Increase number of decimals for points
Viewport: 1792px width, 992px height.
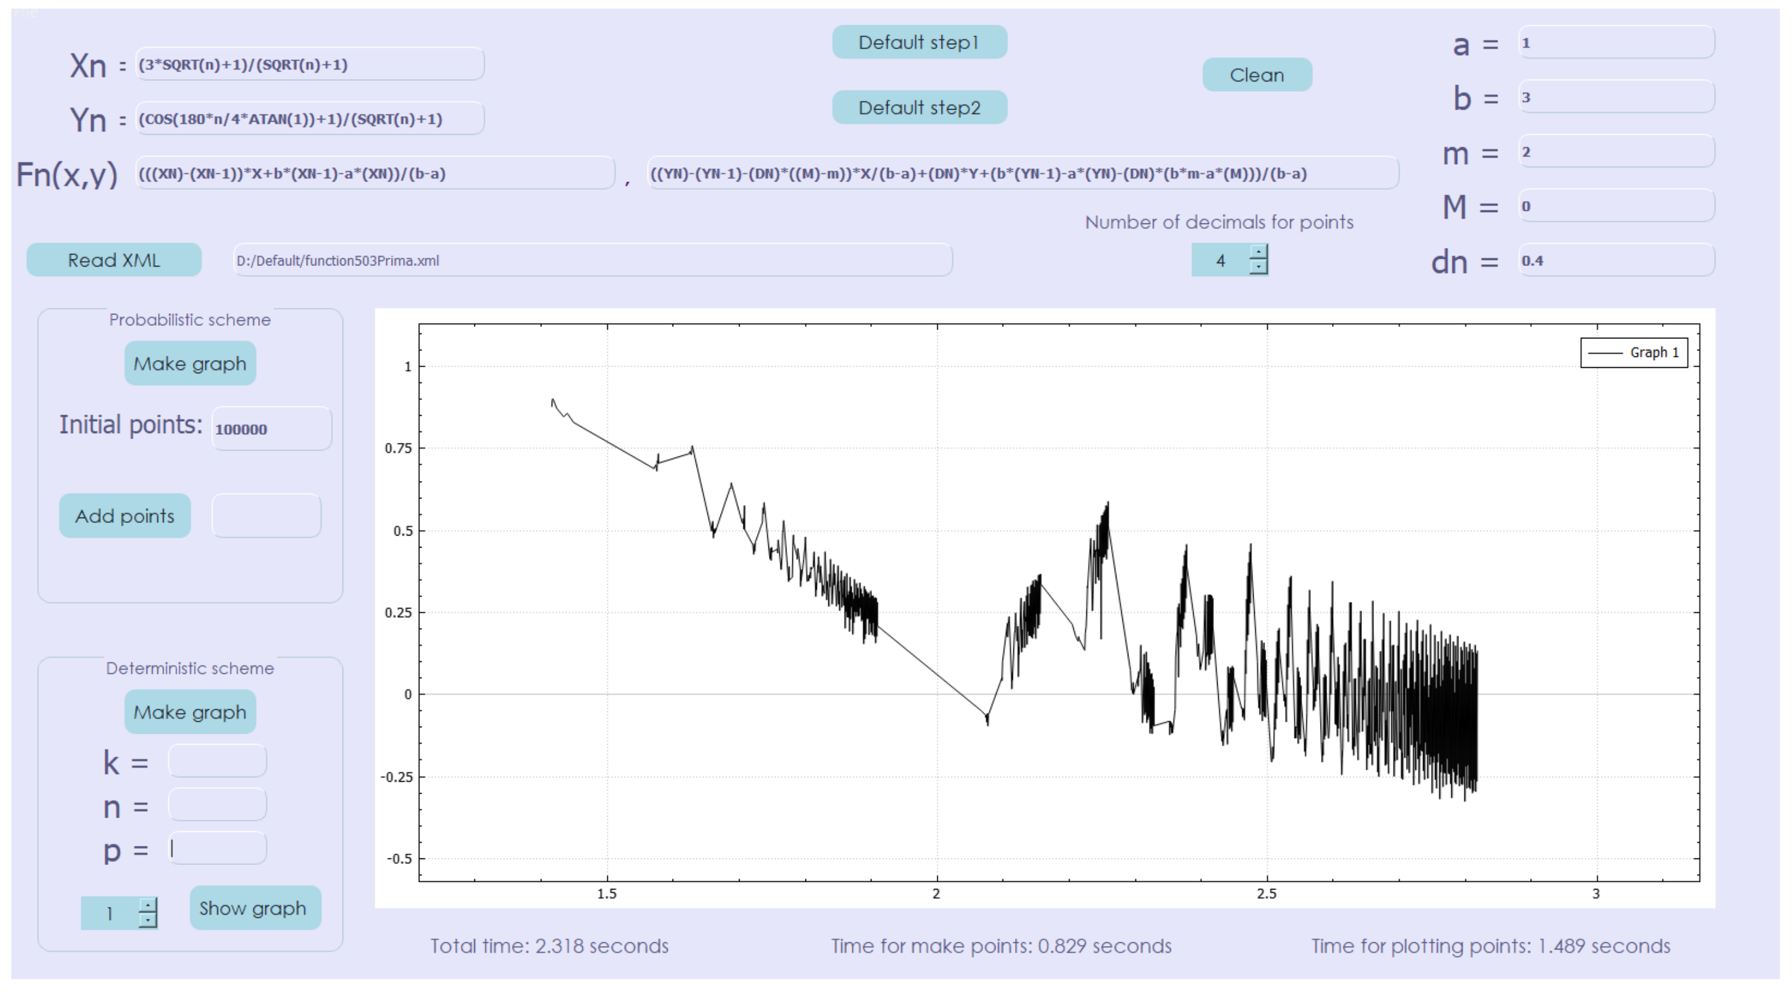click(1258, 252)
